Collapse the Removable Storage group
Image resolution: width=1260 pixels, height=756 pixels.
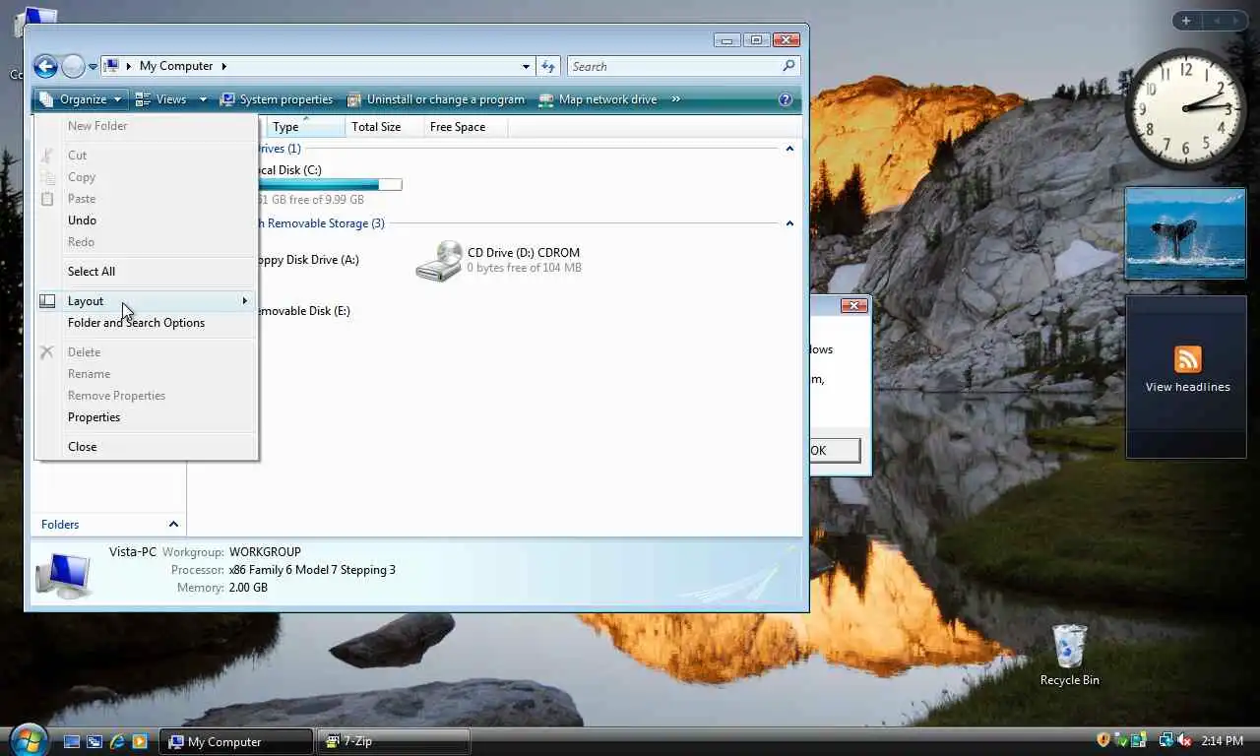(789, 223)
